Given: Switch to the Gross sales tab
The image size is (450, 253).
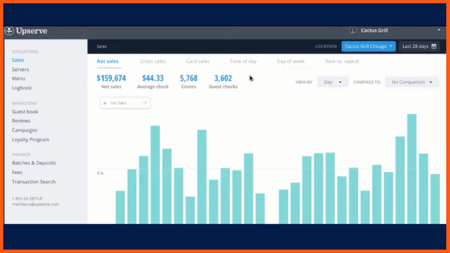Looking at the screenshot, I should tap(153, 61).
